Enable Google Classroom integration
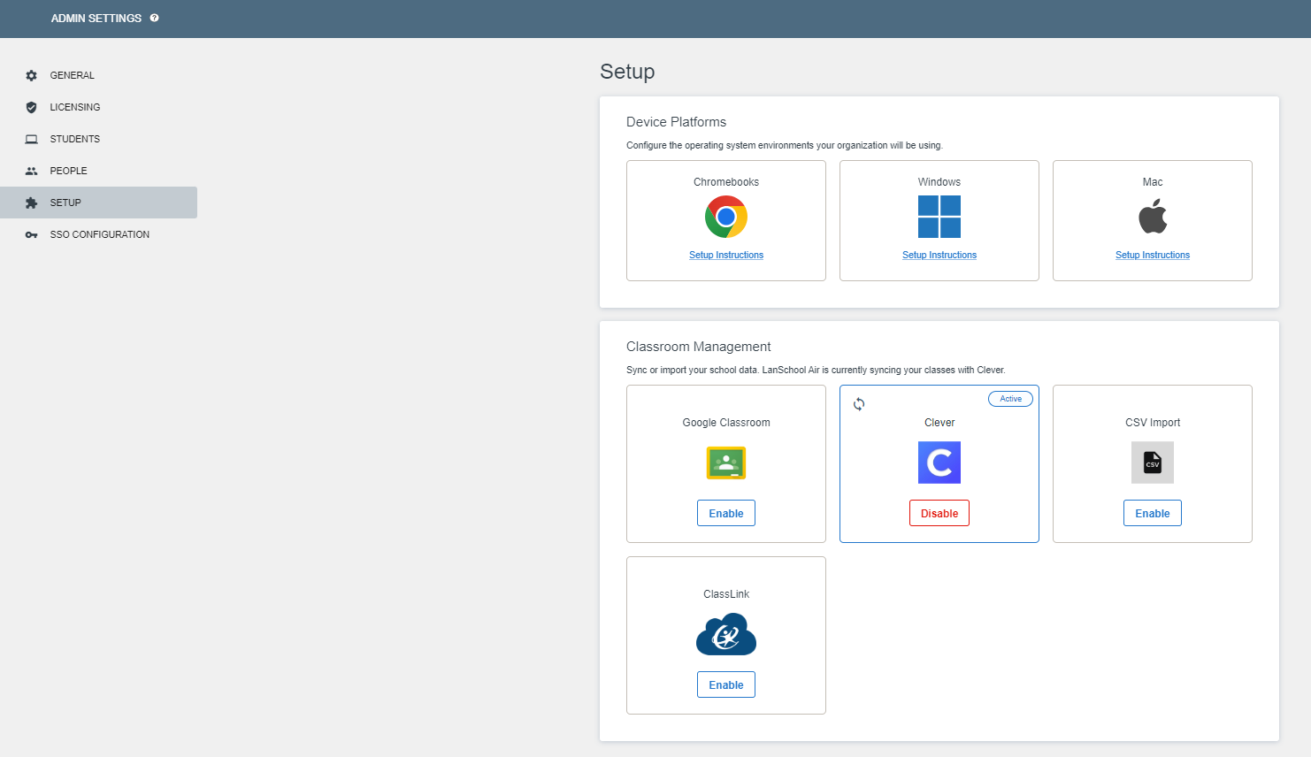 tap(726, 513)
